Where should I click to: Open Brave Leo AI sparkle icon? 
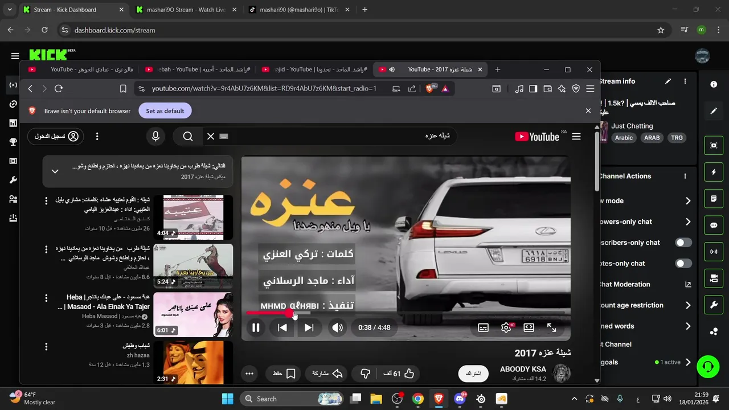coord(562,89)
